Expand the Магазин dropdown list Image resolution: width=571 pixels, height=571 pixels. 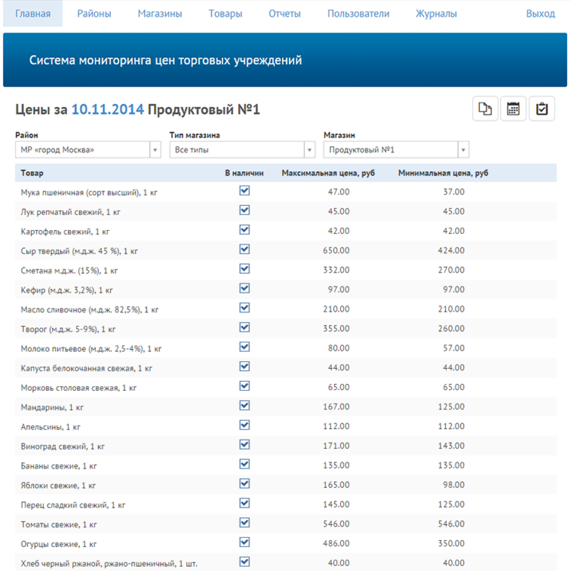(x=463, y=150)
